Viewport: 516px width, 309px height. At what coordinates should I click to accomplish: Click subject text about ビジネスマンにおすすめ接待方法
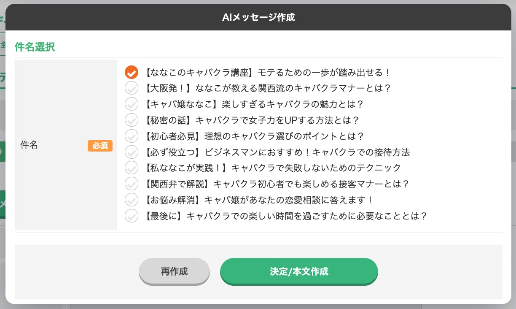point(277,152)
